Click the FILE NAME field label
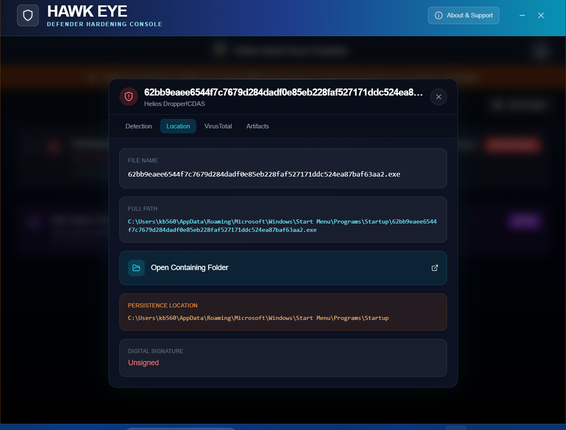The height and width of the screenshot is (430, 566). (143, 160)
